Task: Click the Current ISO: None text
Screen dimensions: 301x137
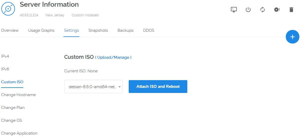Action: coord(81,71)
